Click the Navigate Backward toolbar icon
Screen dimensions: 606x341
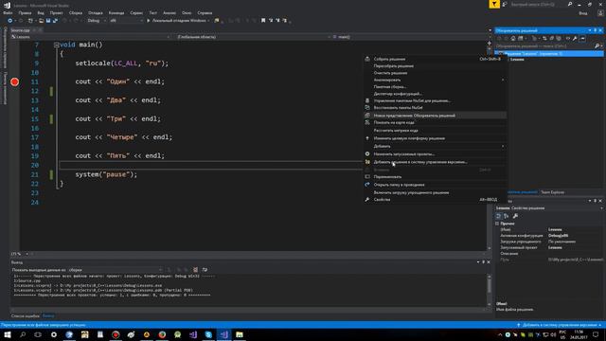(x=9, y=21)
